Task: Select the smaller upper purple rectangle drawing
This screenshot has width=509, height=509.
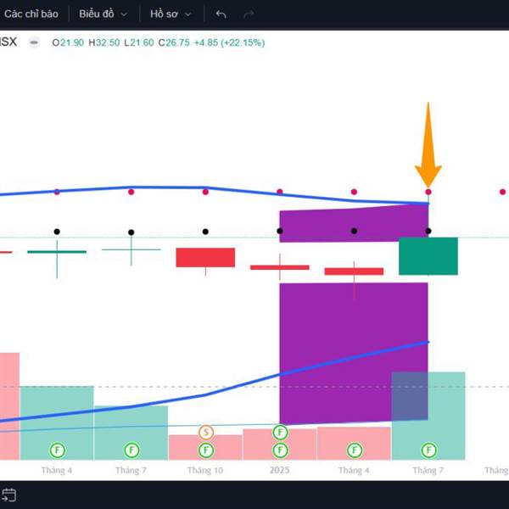Action: [x=354, y=223]
